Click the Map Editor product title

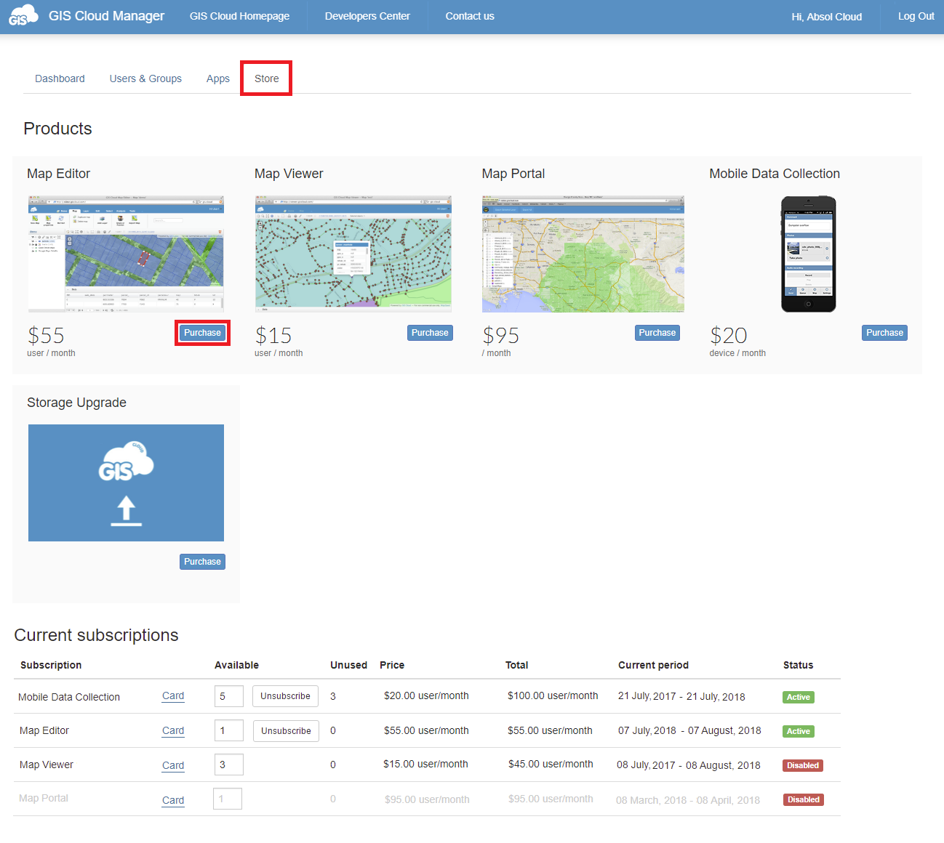pyautogui.click(x=59, y=174)
